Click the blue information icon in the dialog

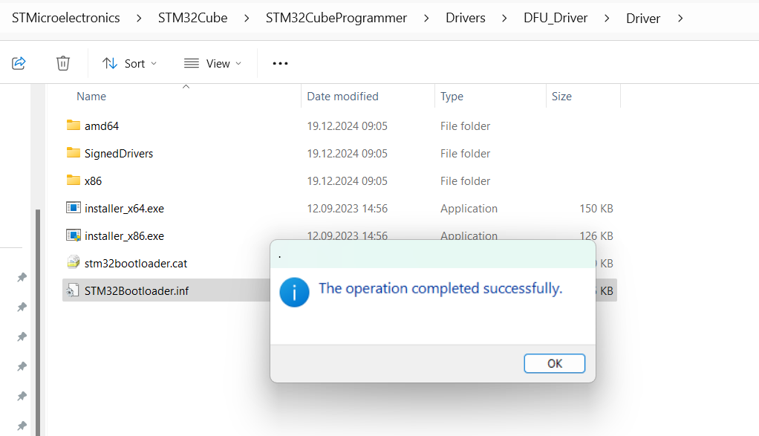coord(294,293)
